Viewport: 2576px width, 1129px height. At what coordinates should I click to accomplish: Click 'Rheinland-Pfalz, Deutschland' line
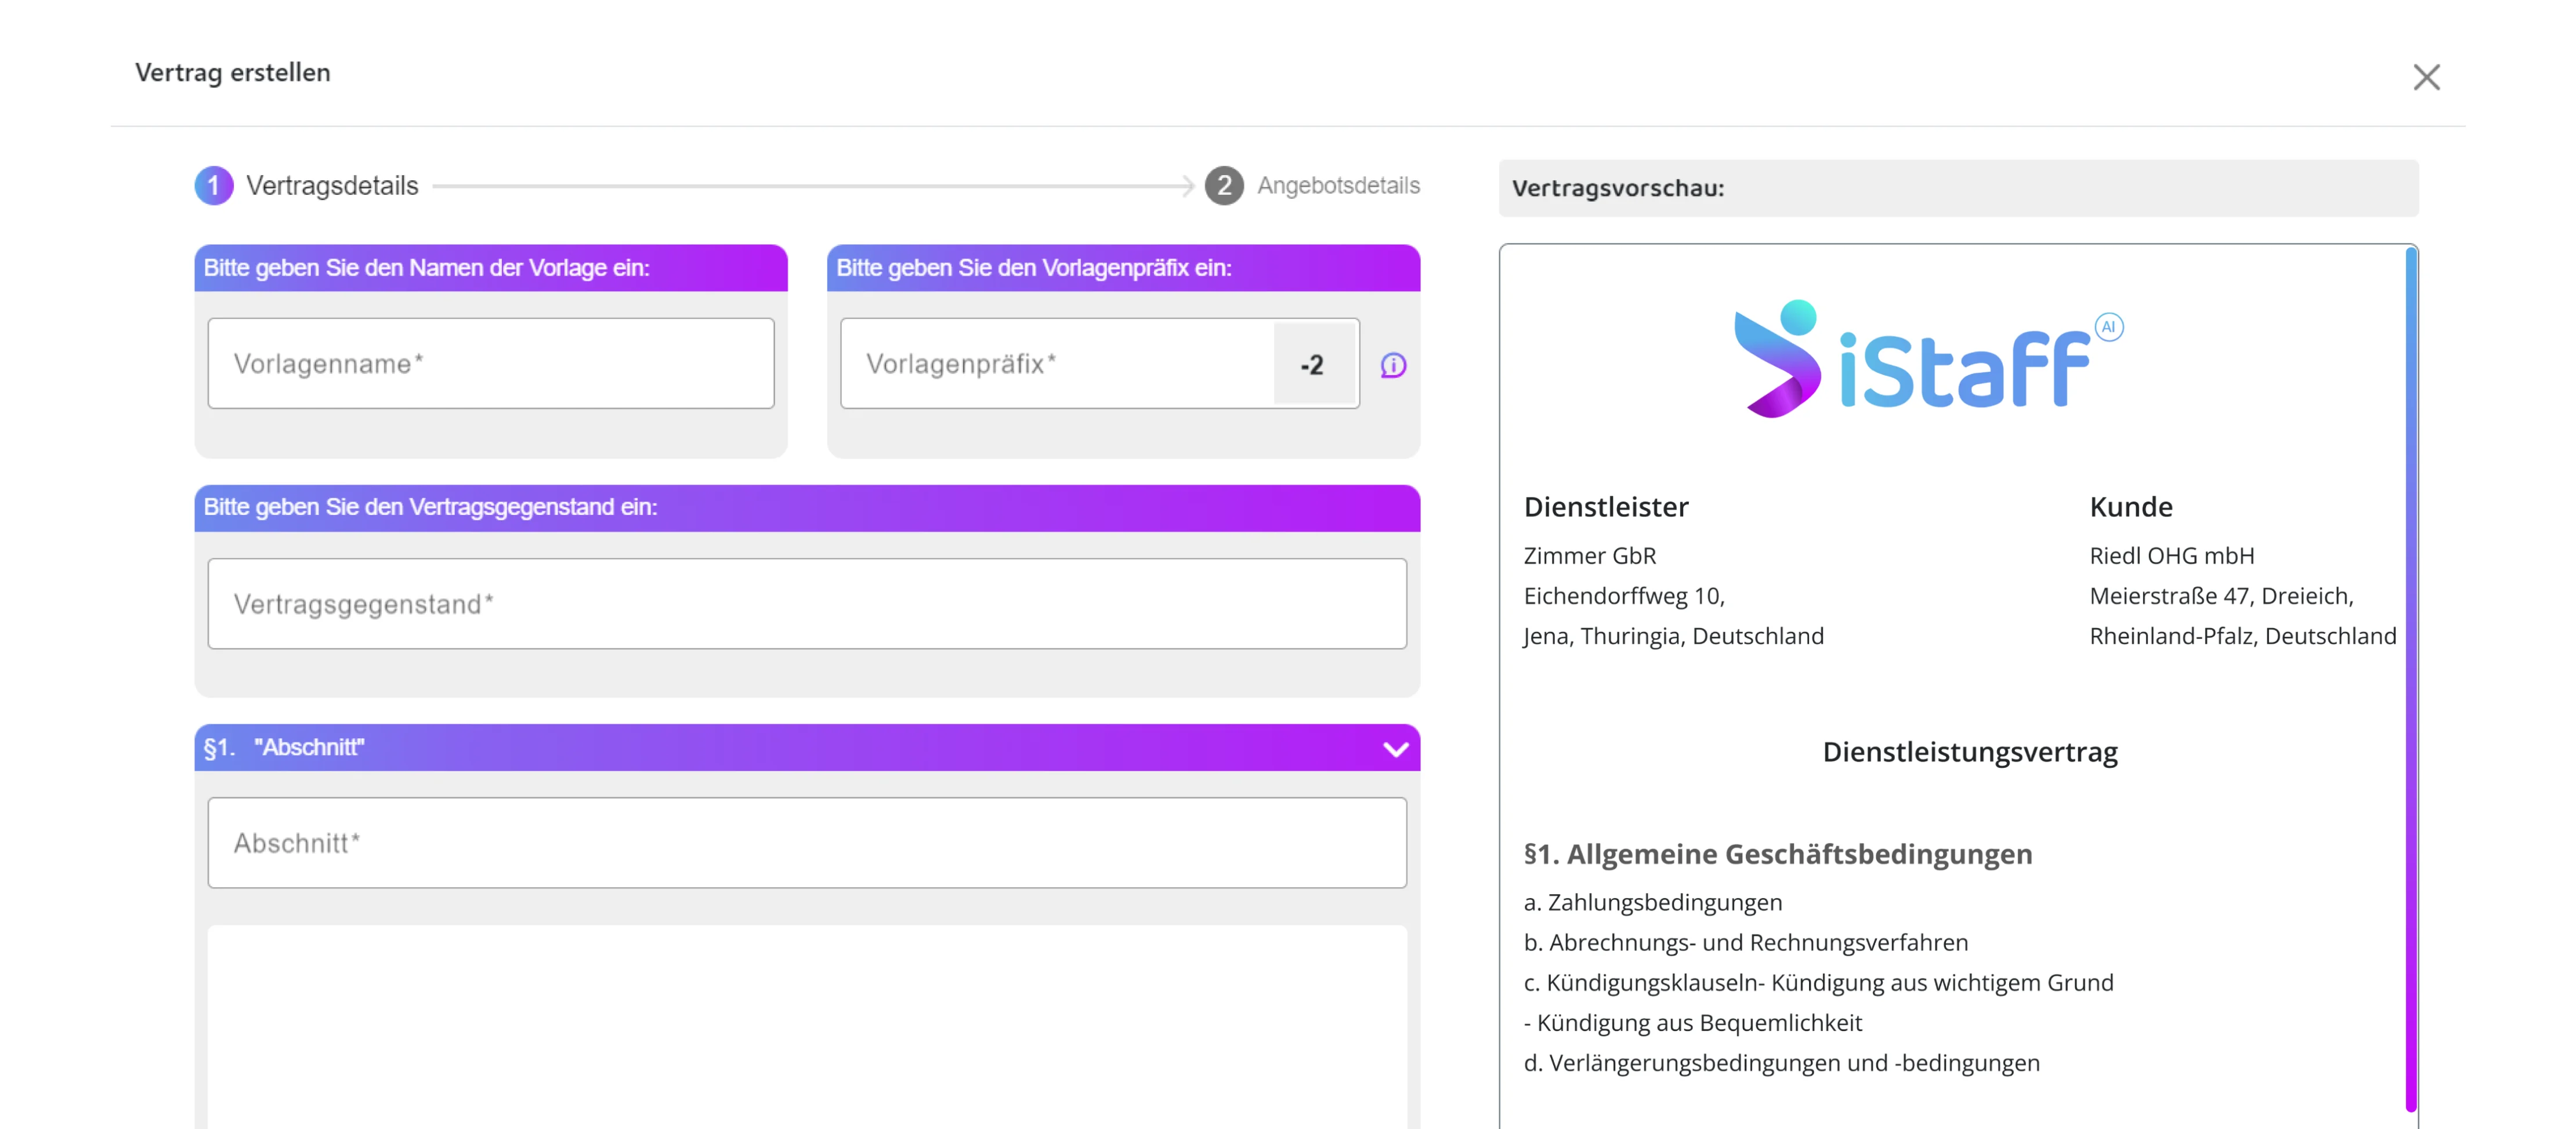[2243, 636]
